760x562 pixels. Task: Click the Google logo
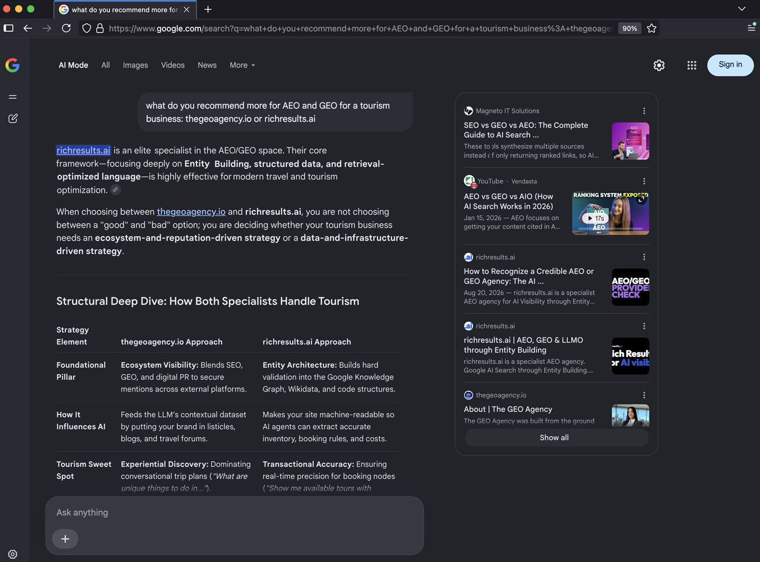point(13,65)
